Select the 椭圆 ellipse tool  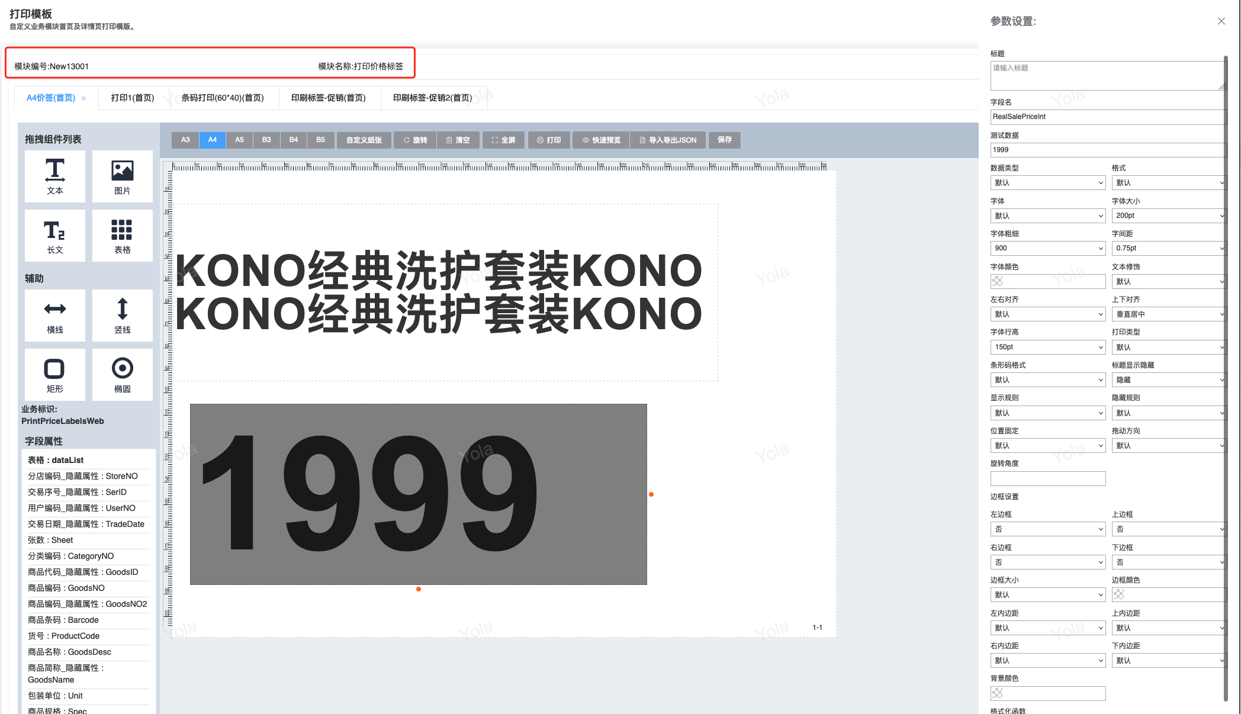point(123,375)
